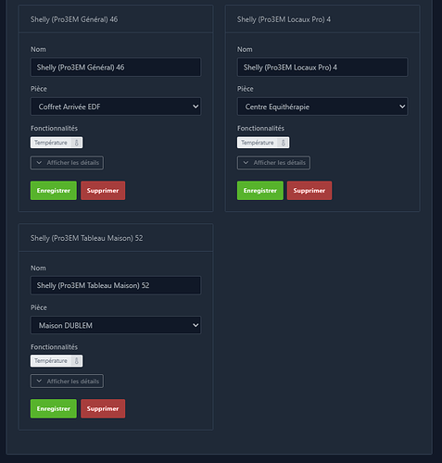Click the Nom field of Pro3EM Général 46
This screenshot has height=463, width=442.
[116, 68]
